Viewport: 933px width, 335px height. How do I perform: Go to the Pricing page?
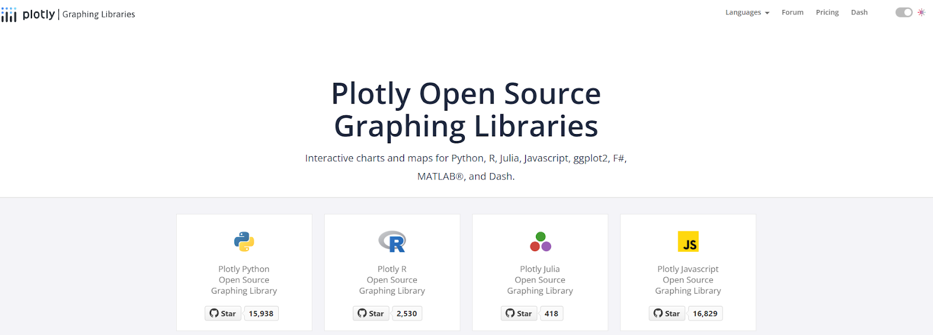click(827, 12)
